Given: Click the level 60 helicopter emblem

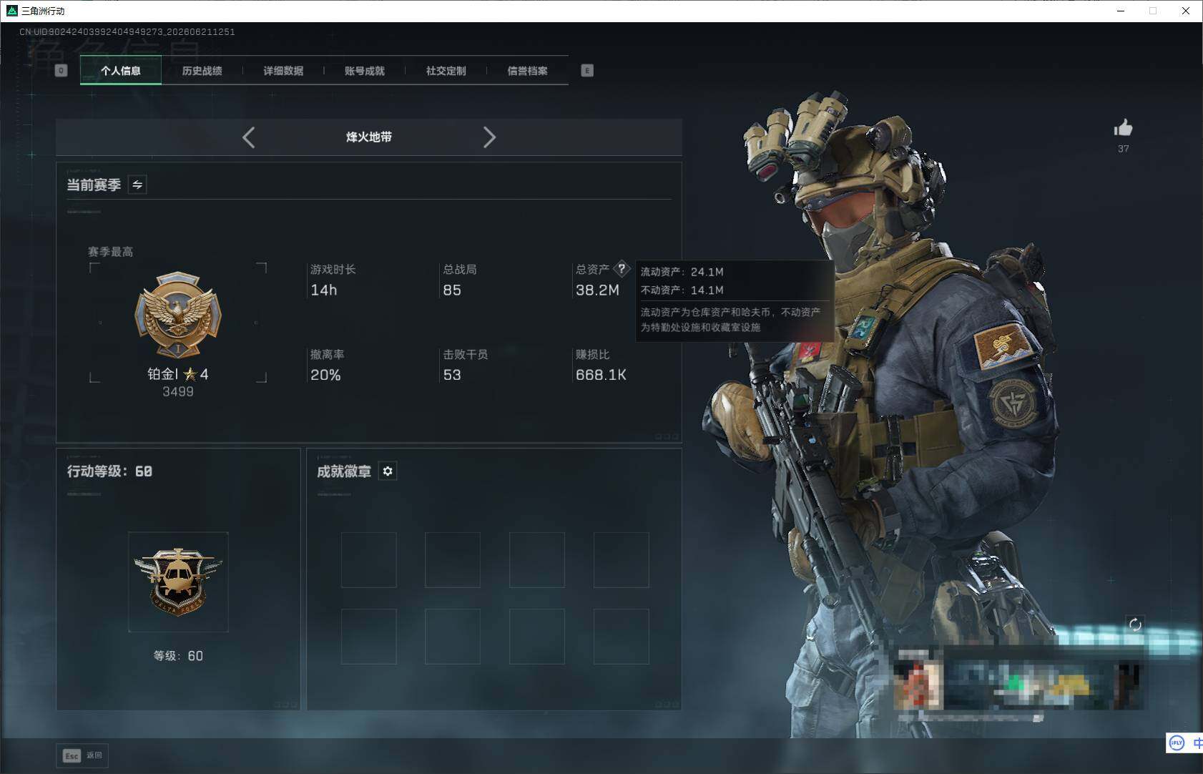Looking at the screenshot, I should click(x=178, y=582).
